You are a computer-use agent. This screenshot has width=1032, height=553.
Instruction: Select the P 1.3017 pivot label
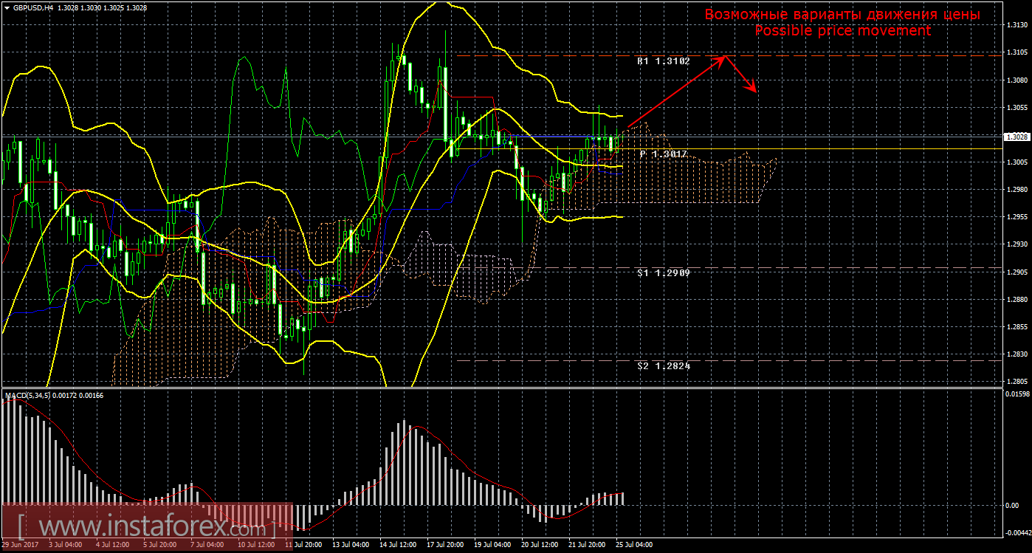click(x=664, y=154)
